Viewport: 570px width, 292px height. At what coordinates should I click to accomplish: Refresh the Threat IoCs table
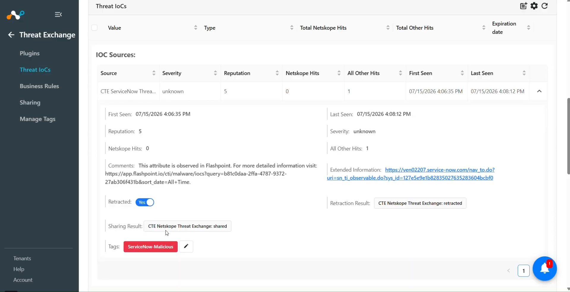click(545, 6)
